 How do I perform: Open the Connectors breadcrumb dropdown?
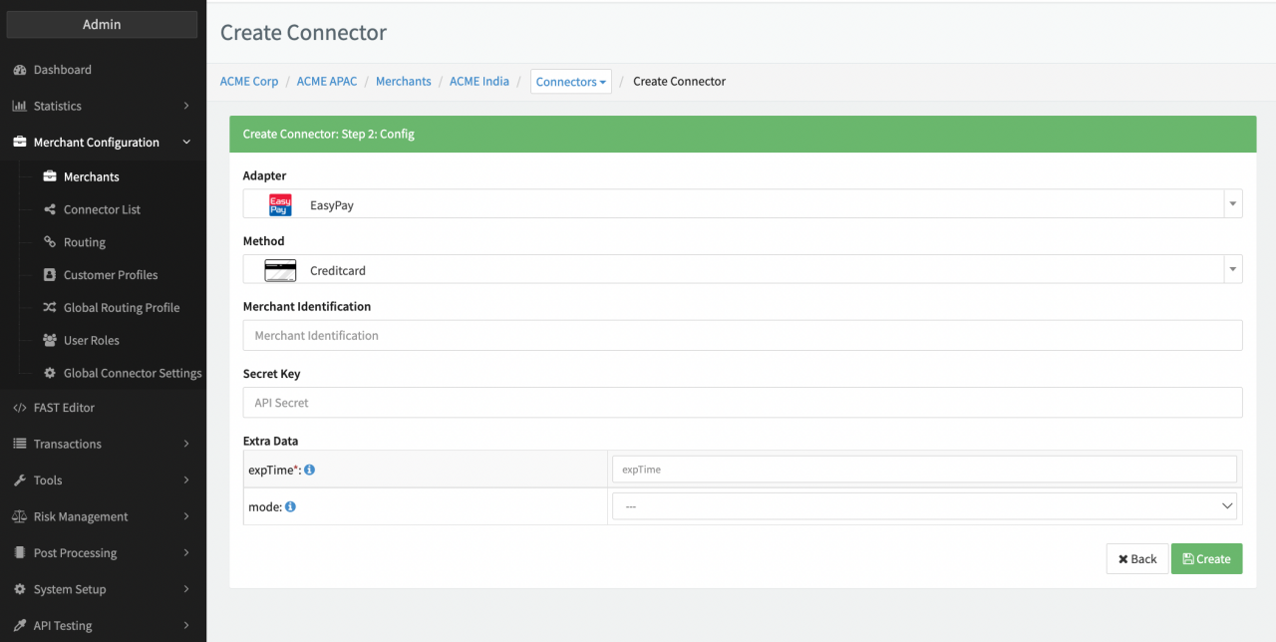coord(570,82)
